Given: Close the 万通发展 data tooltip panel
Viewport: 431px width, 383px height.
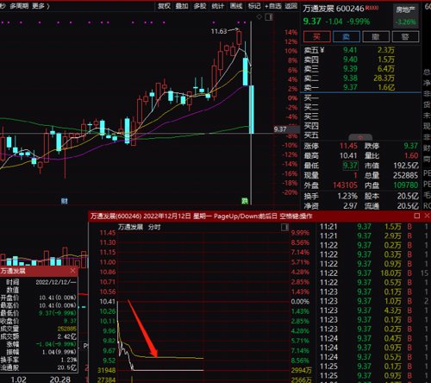Looking at the screenshot, I should pos(72,271).
